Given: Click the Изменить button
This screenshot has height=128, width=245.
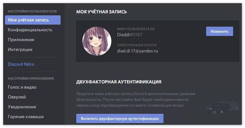Looking at the screenshot, I should point(219,31).
